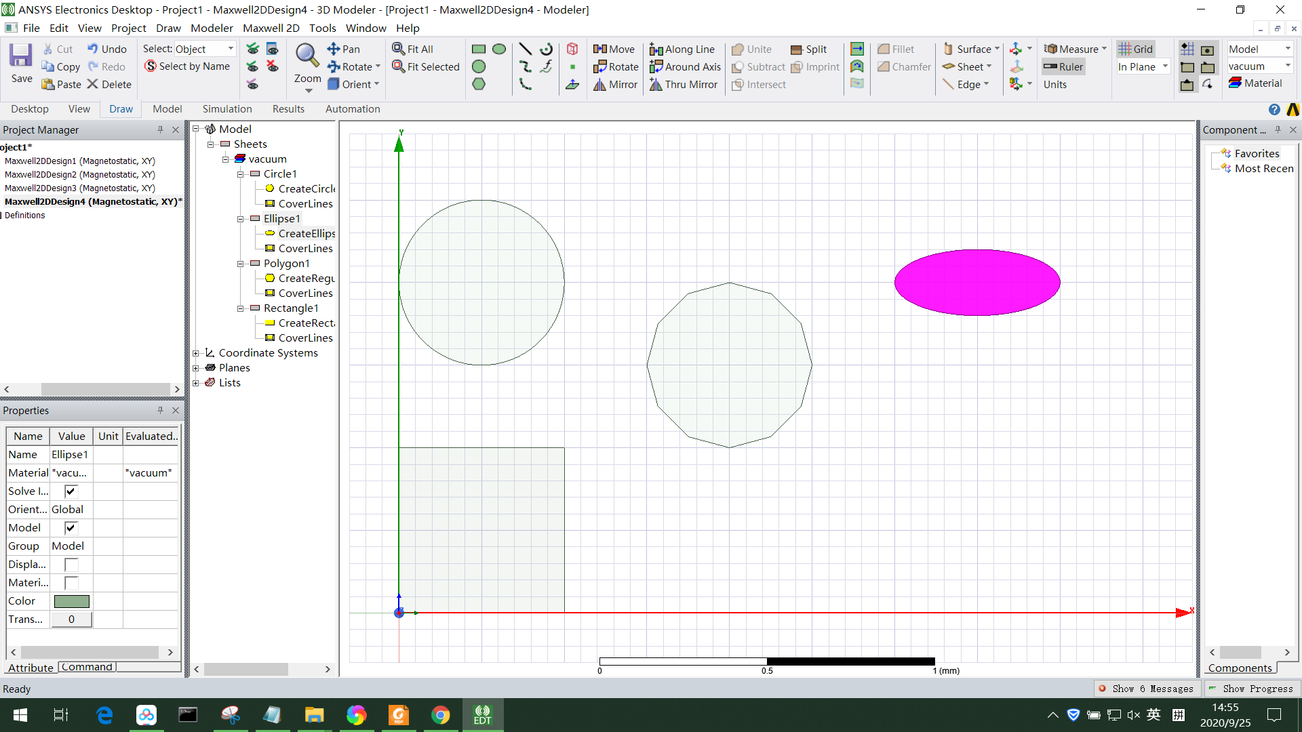Screen dimensions: 1302x732
Task: Activate the Move tool
Action: [614, 49]
